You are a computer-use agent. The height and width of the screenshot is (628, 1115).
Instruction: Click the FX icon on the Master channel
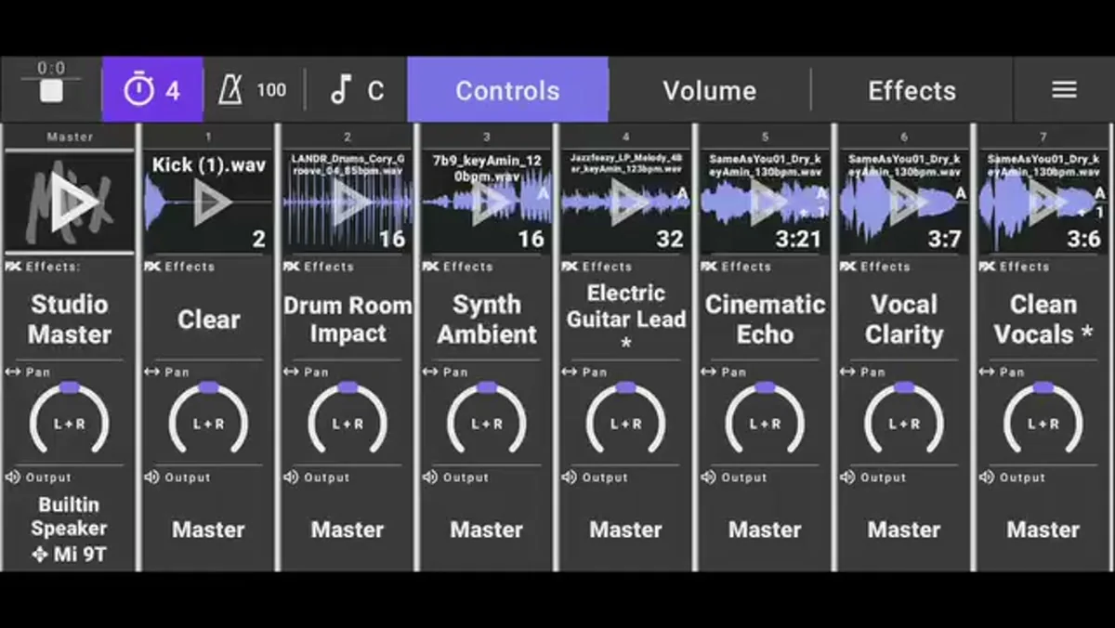click(x=13, y=267)
